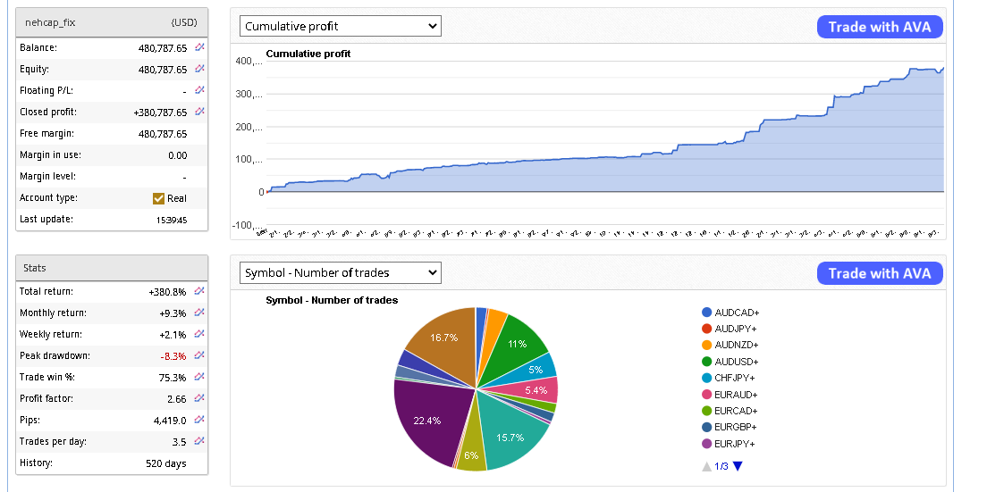Image resolution: width=987 pixels, height=492 pixels.
Task: Click the chart icon next to Pips
Action: [x=199, y=420]
